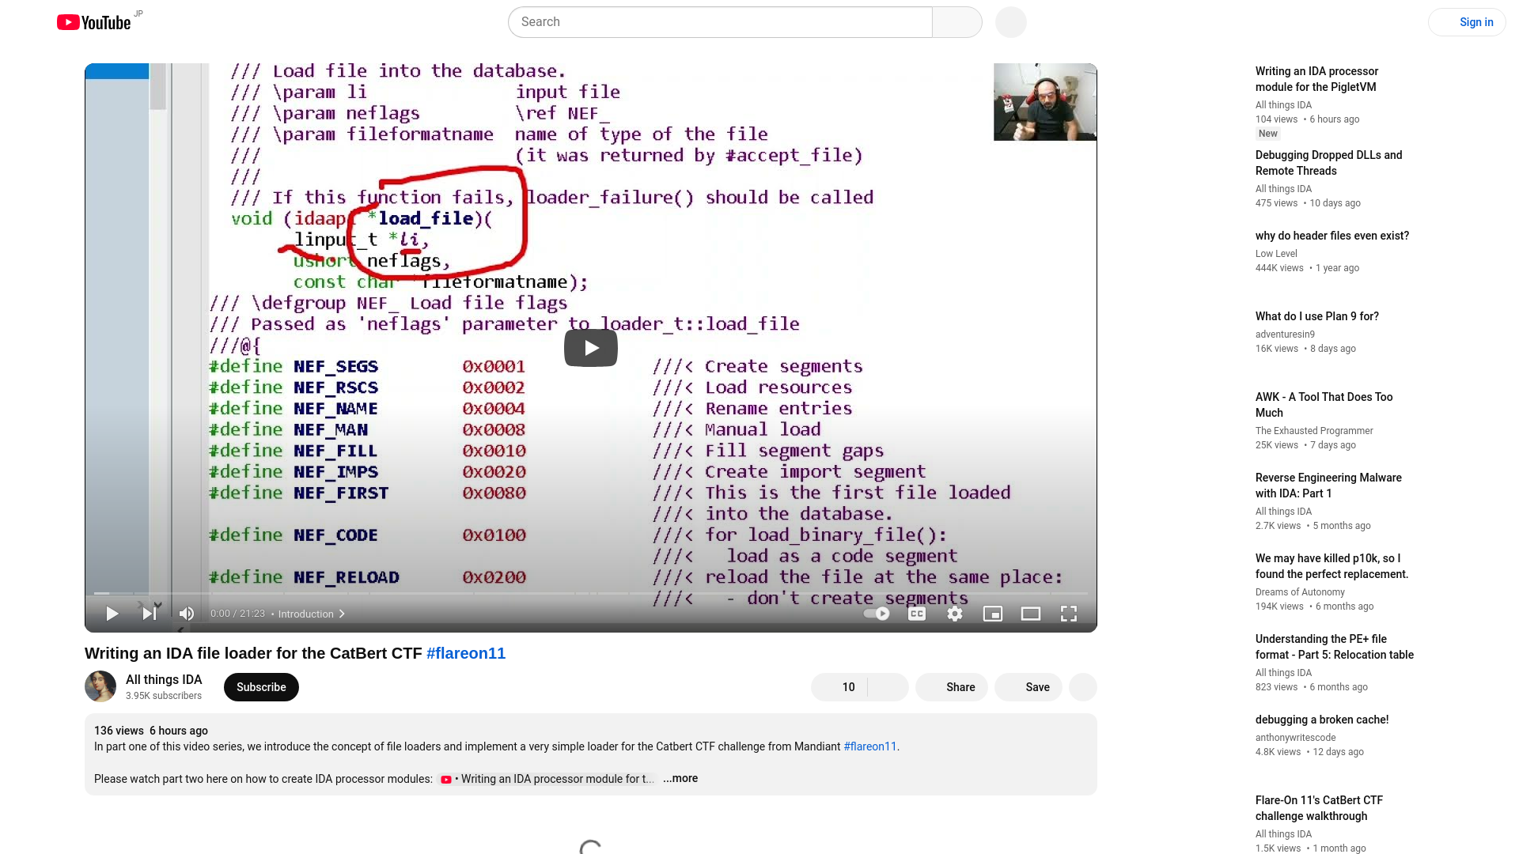1519x854 pixels.
Task: Turn on closed captions
Action: (917, 614)
